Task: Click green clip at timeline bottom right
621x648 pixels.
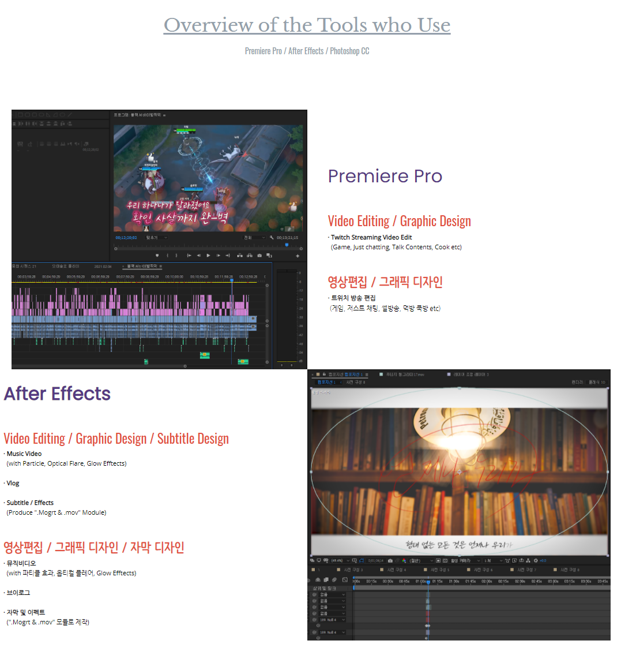Action: (x=243, y=362)
